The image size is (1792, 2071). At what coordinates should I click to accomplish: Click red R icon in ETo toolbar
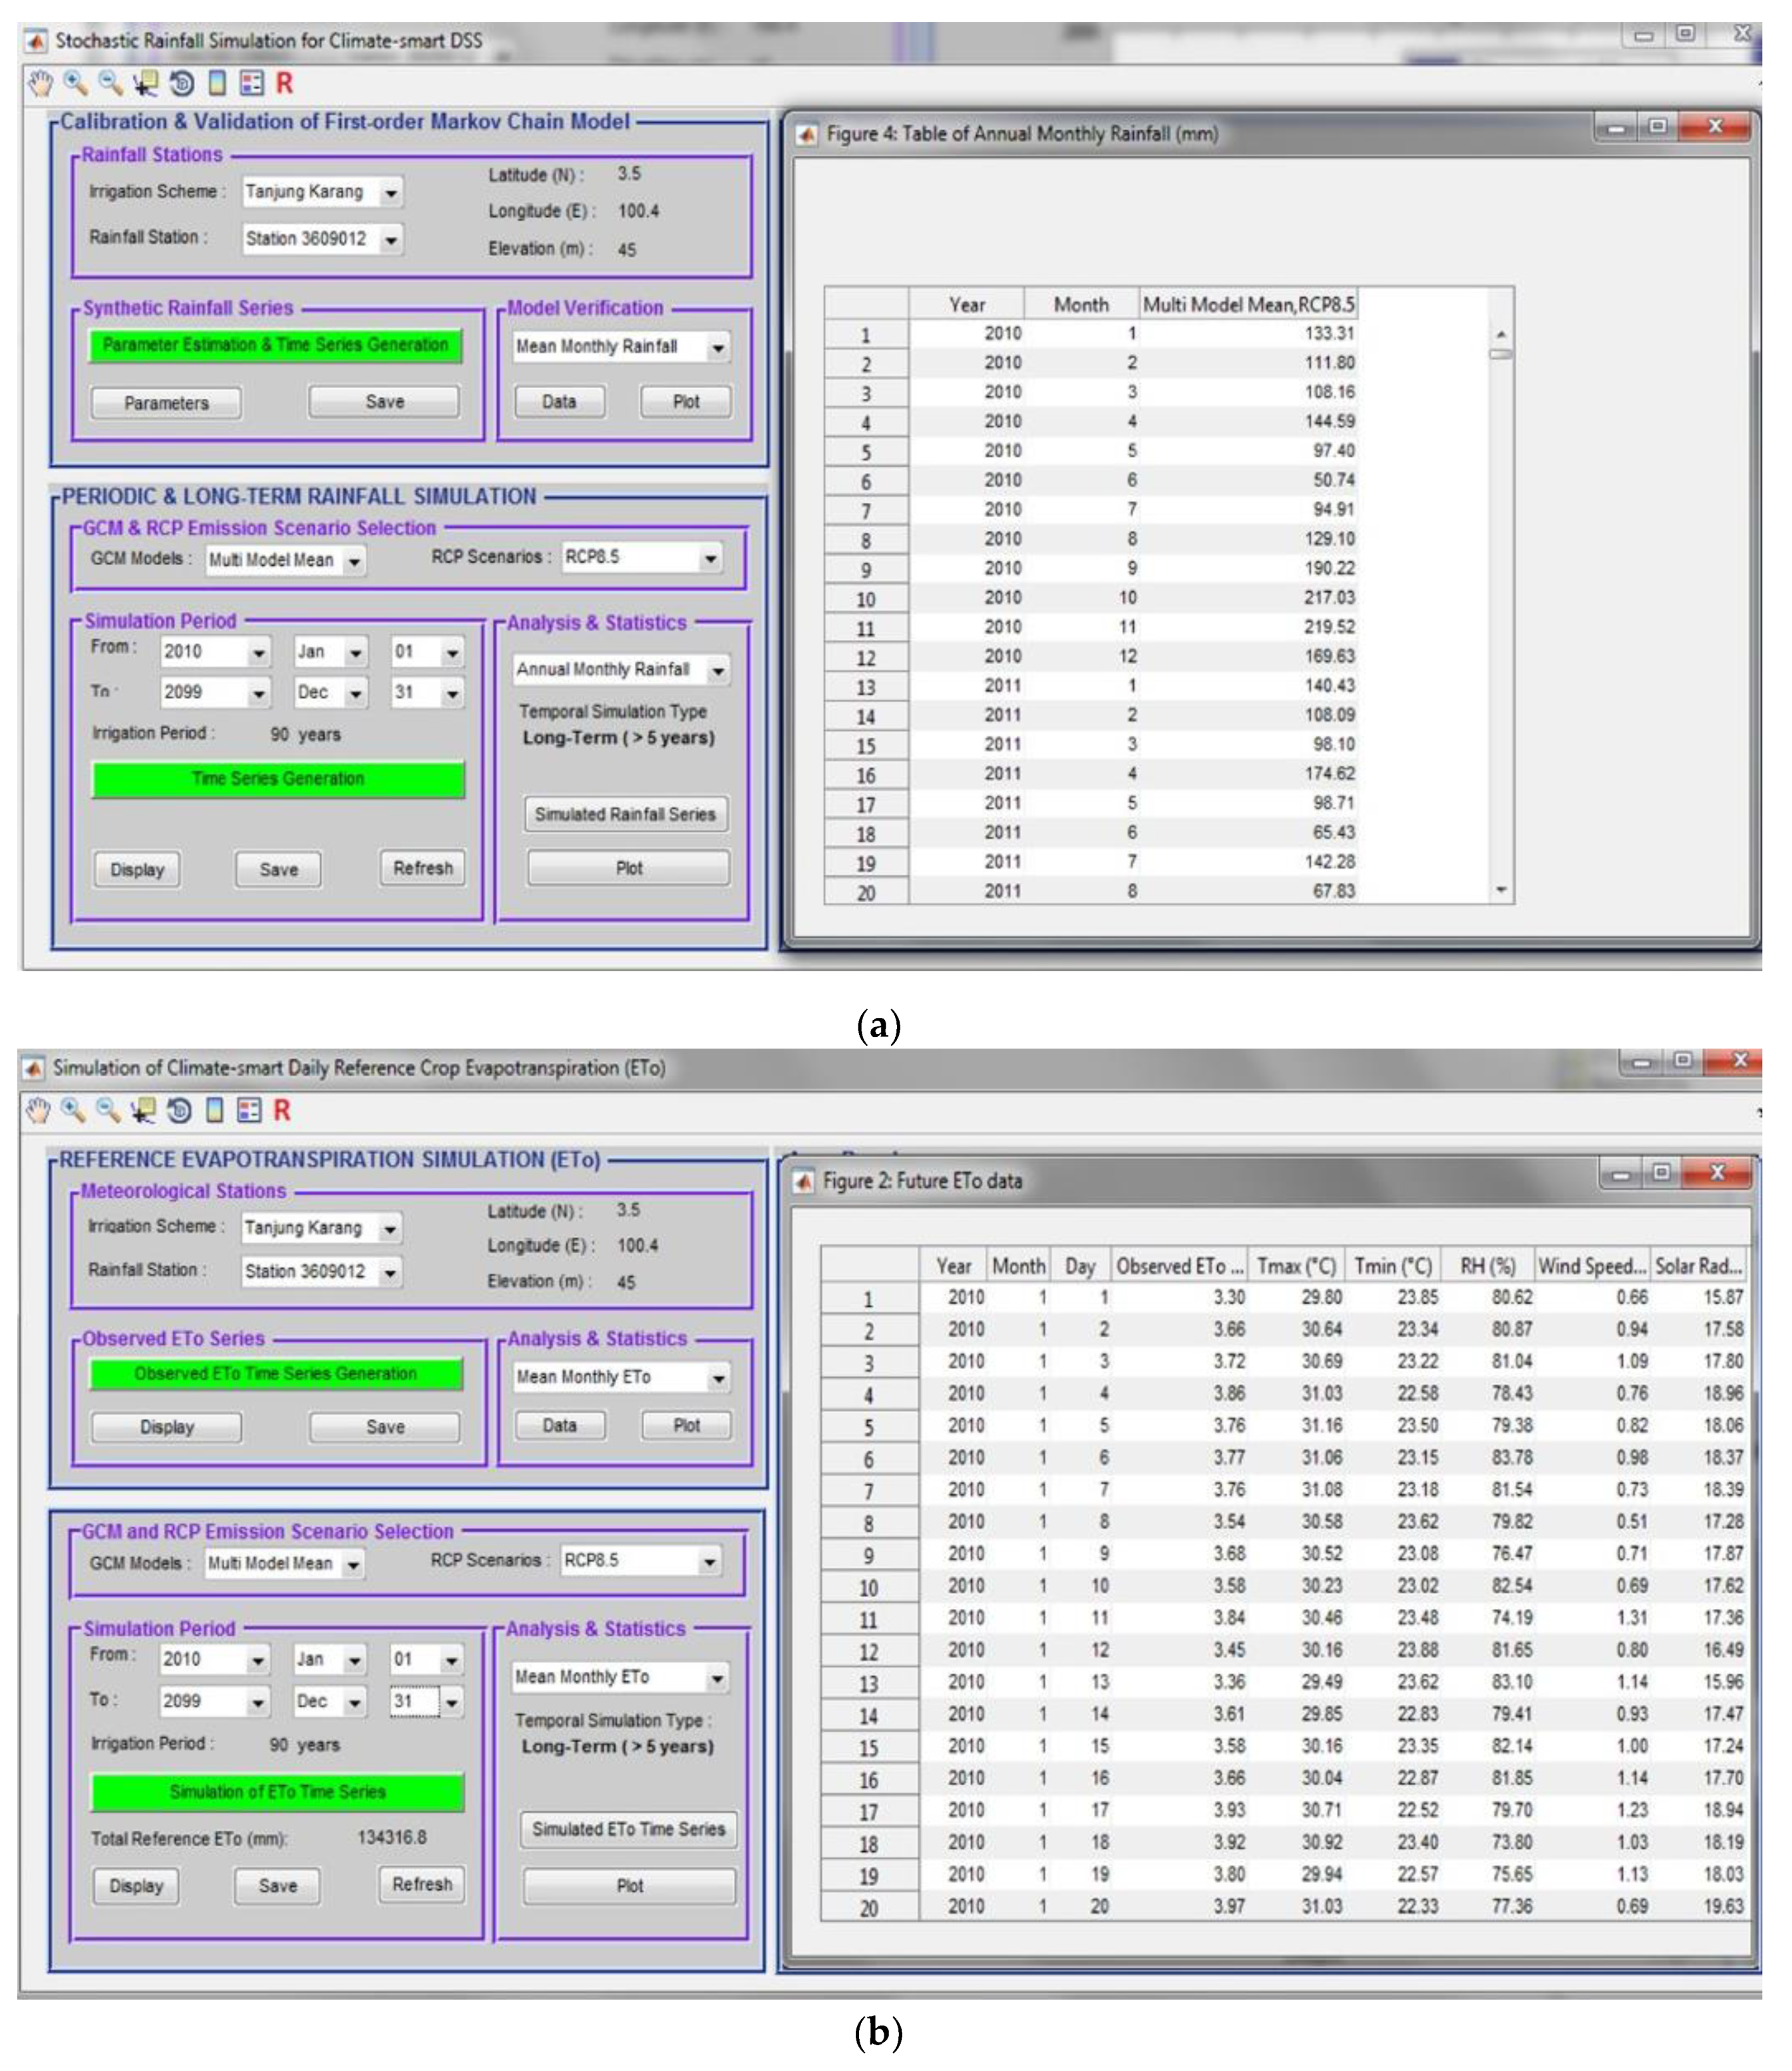[x=282, y=1110]
